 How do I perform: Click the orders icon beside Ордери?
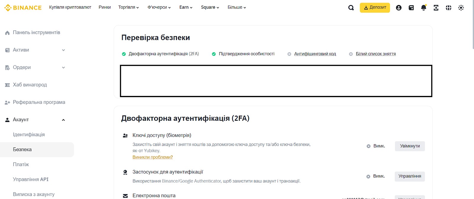(7, 68)
